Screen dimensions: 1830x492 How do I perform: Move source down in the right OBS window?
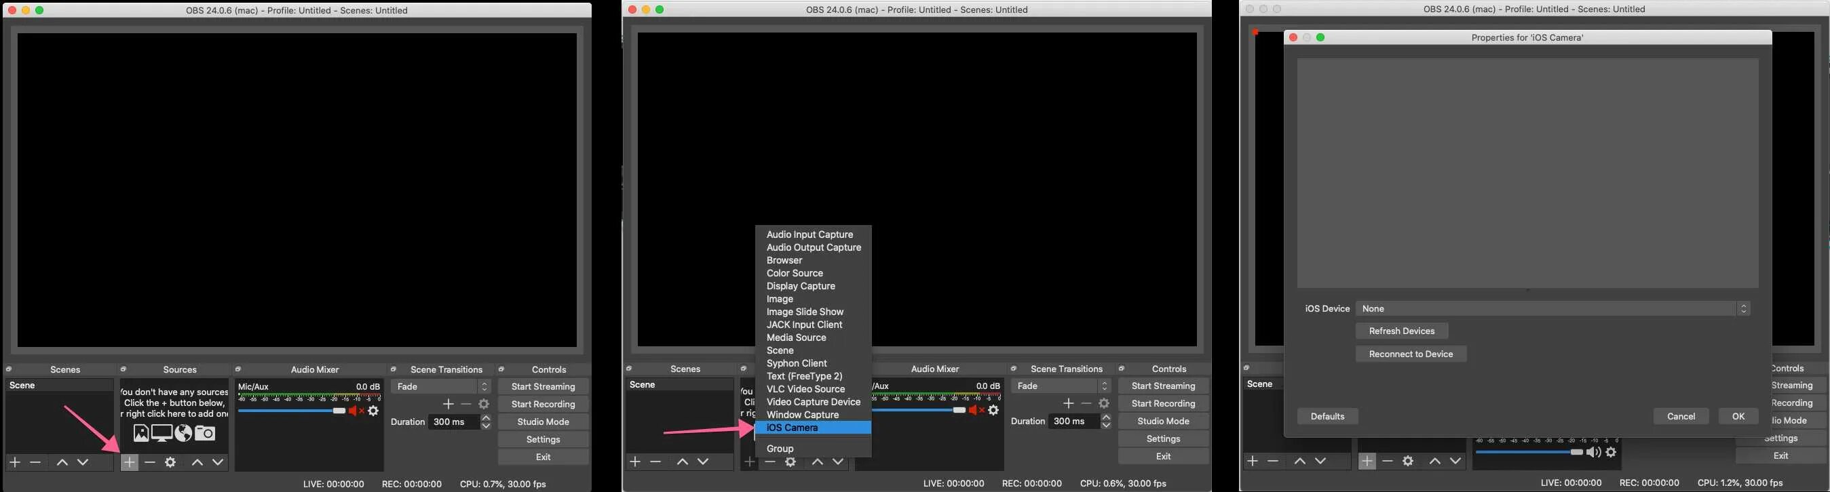tap(1455, 461)
